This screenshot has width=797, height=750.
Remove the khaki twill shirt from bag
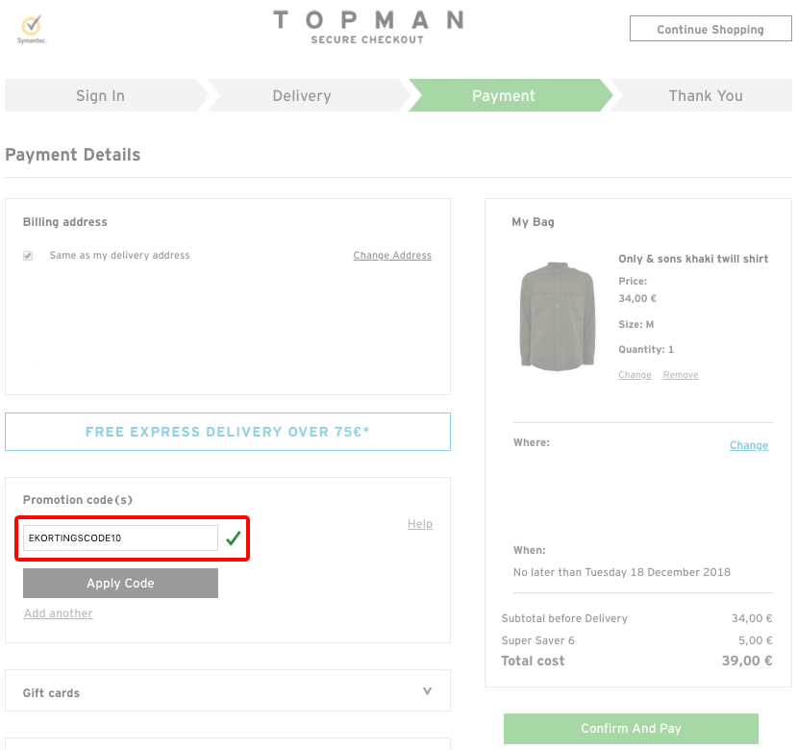tap(681, 375)
